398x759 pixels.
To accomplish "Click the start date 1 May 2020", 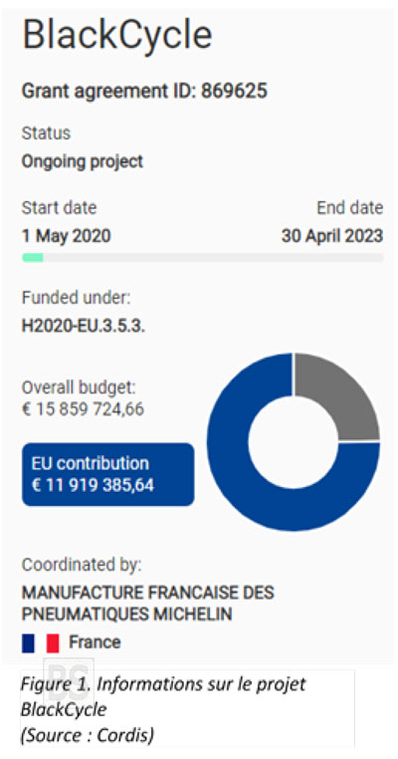I will (x=67, y=236).
